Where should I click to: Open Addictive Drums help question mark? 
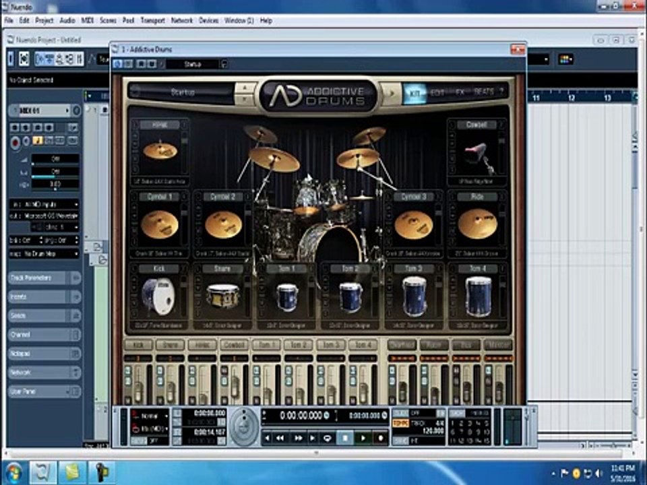501,91
